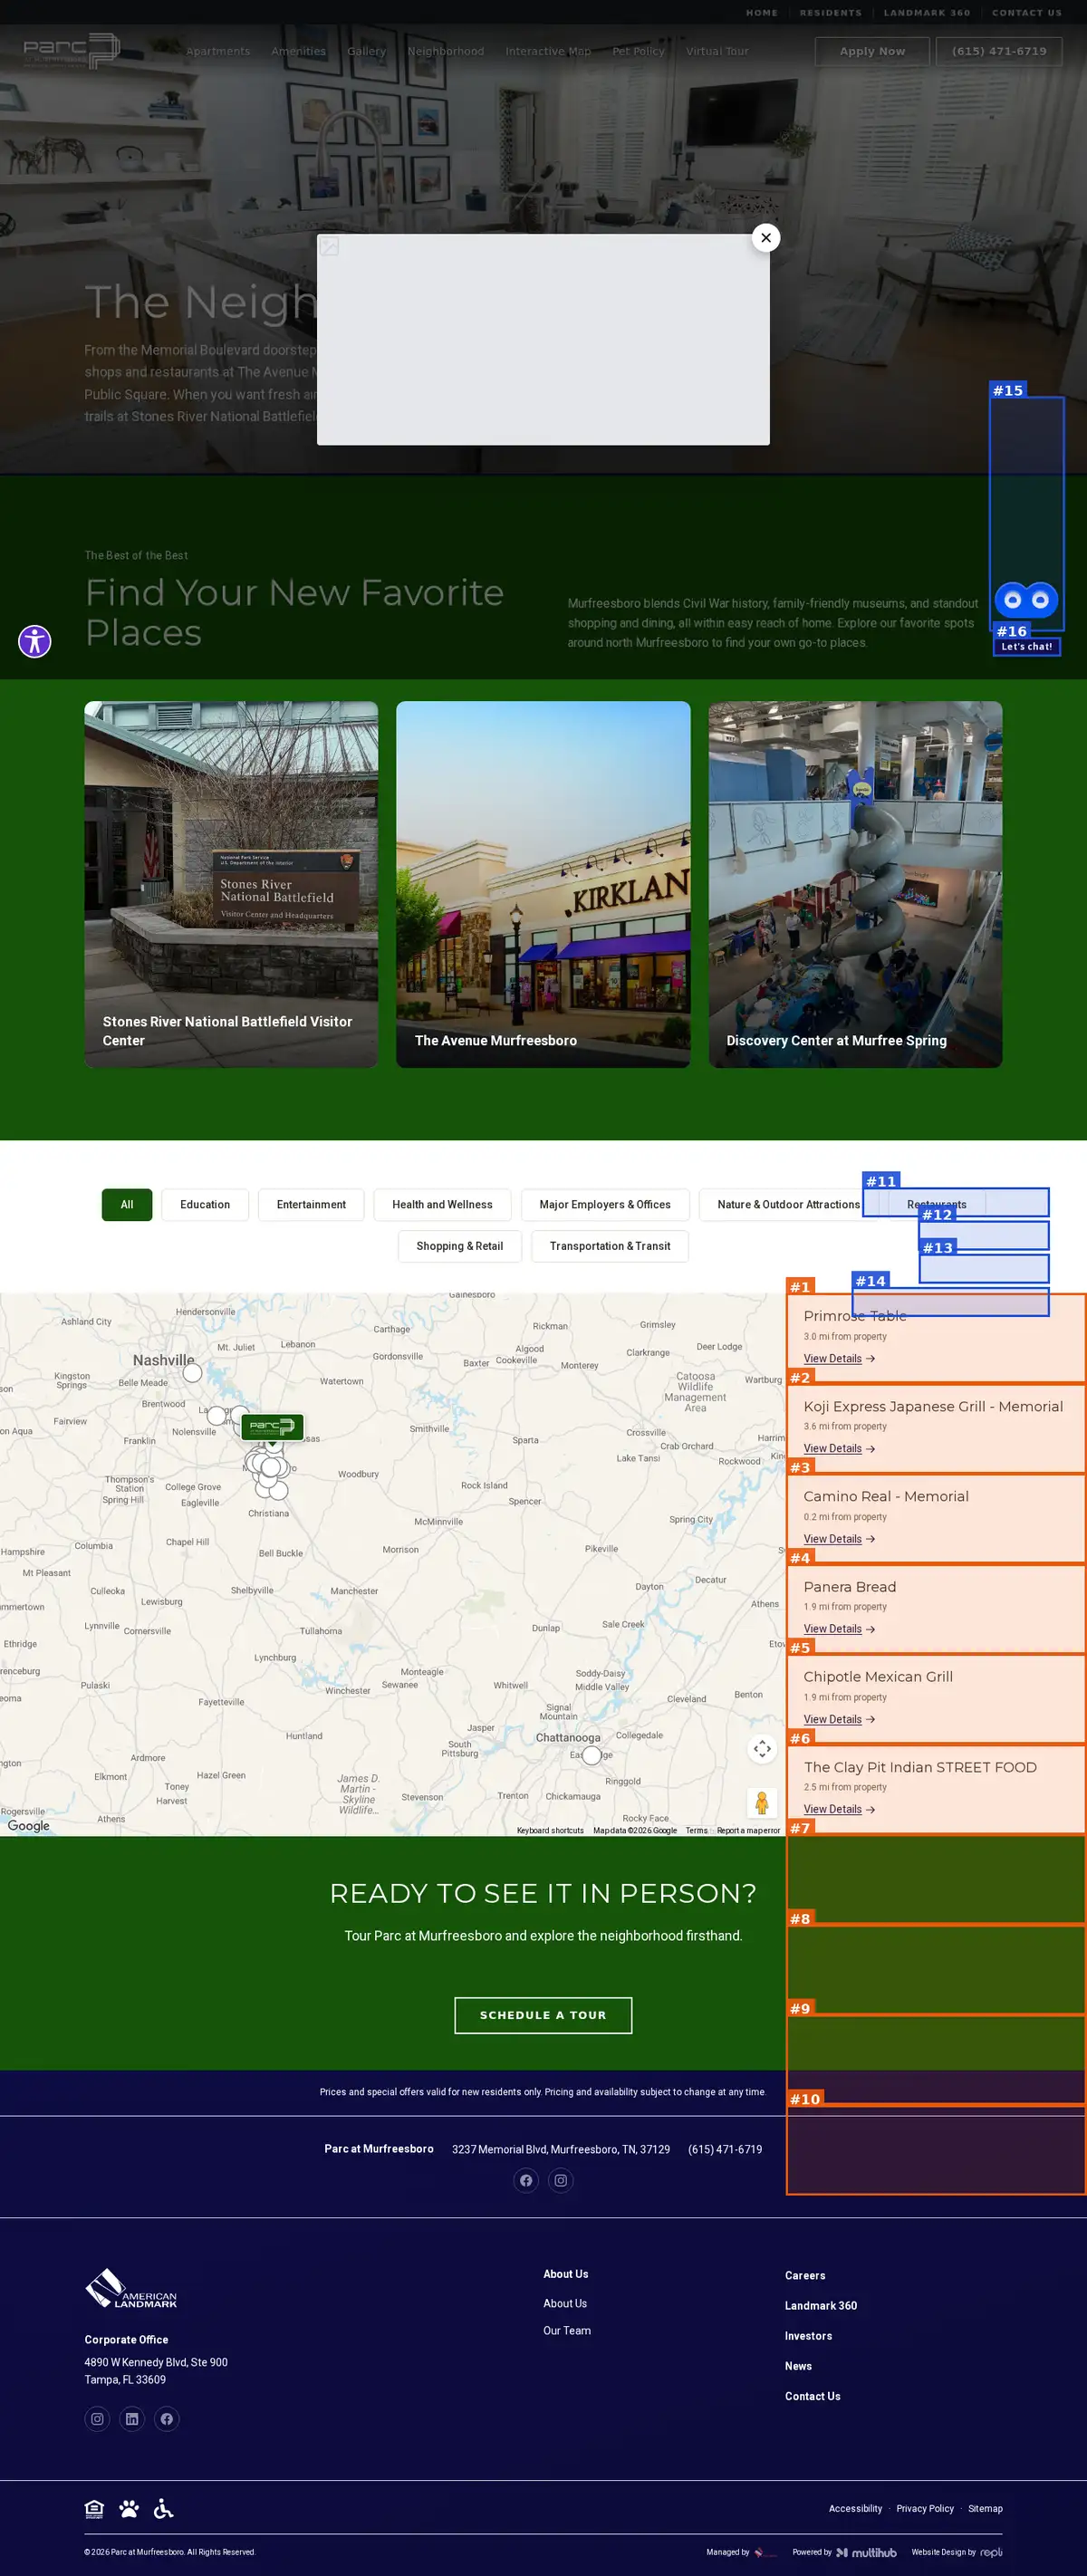This screenshot has width=1087, height=2576.
Task: Open American Landmark Instagram icon in footer
Action: click(97, 2418)
